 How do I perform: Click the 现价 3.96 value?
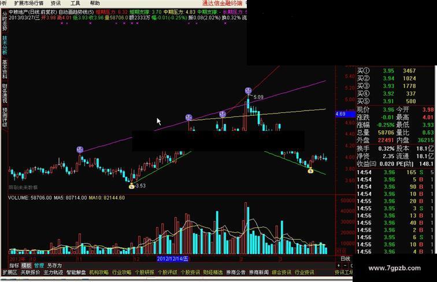point(388,109)
